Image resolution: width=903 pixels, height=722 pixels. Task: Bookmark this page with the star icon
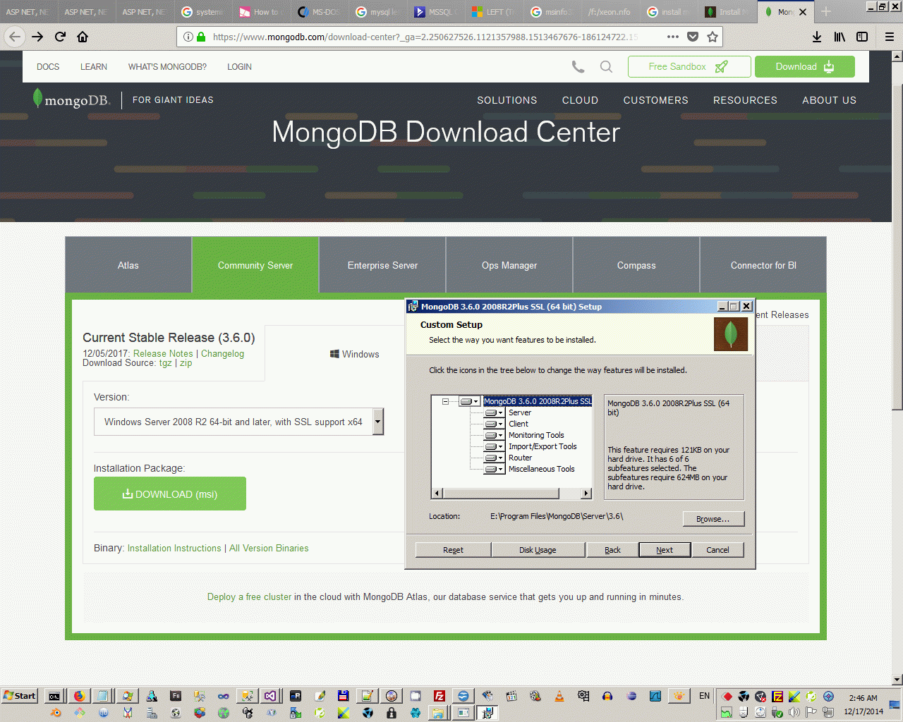[713, 37]
